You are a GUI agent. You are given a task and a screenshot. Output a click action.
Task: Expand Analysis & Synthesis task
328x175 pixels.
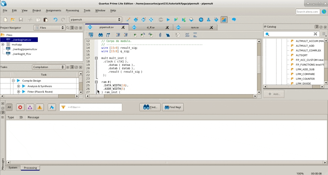point(18,86)
